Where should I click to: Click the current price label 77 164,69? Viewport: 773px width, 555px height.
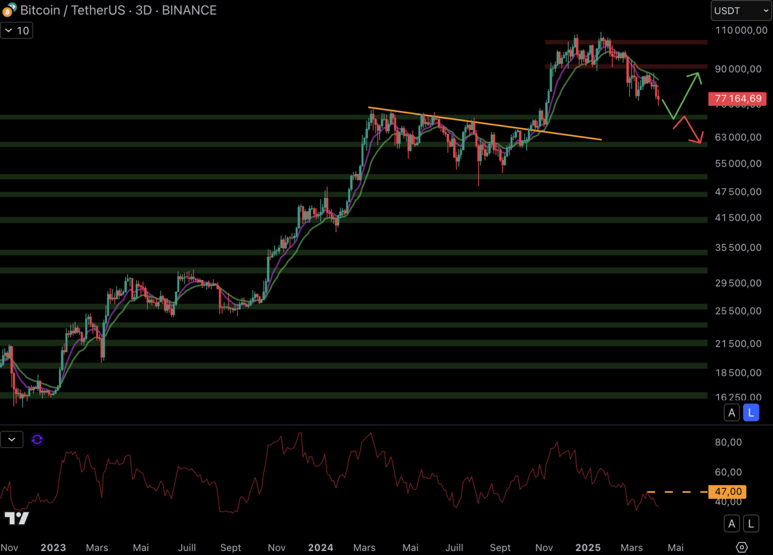[x=738, y=99]
